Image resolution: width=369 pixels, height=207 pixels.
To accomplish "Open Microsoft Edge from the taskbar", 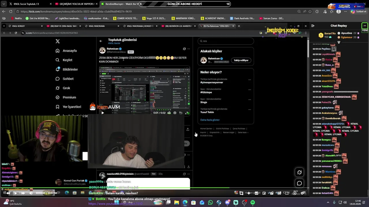I will (185, 203).
